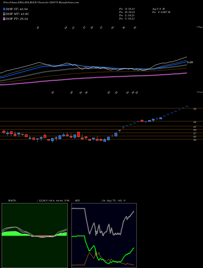Image resolution: width=203 pixels, height=268 pixels.
Task: Click the 39 price axis label
Action: pos(194,130)
